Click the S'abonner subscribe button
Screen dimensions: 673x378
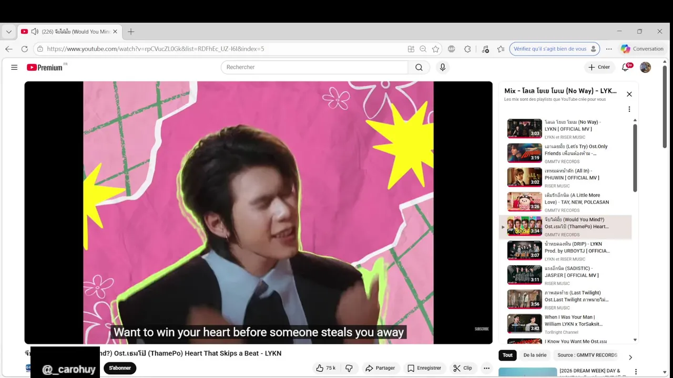click(120, 368)
